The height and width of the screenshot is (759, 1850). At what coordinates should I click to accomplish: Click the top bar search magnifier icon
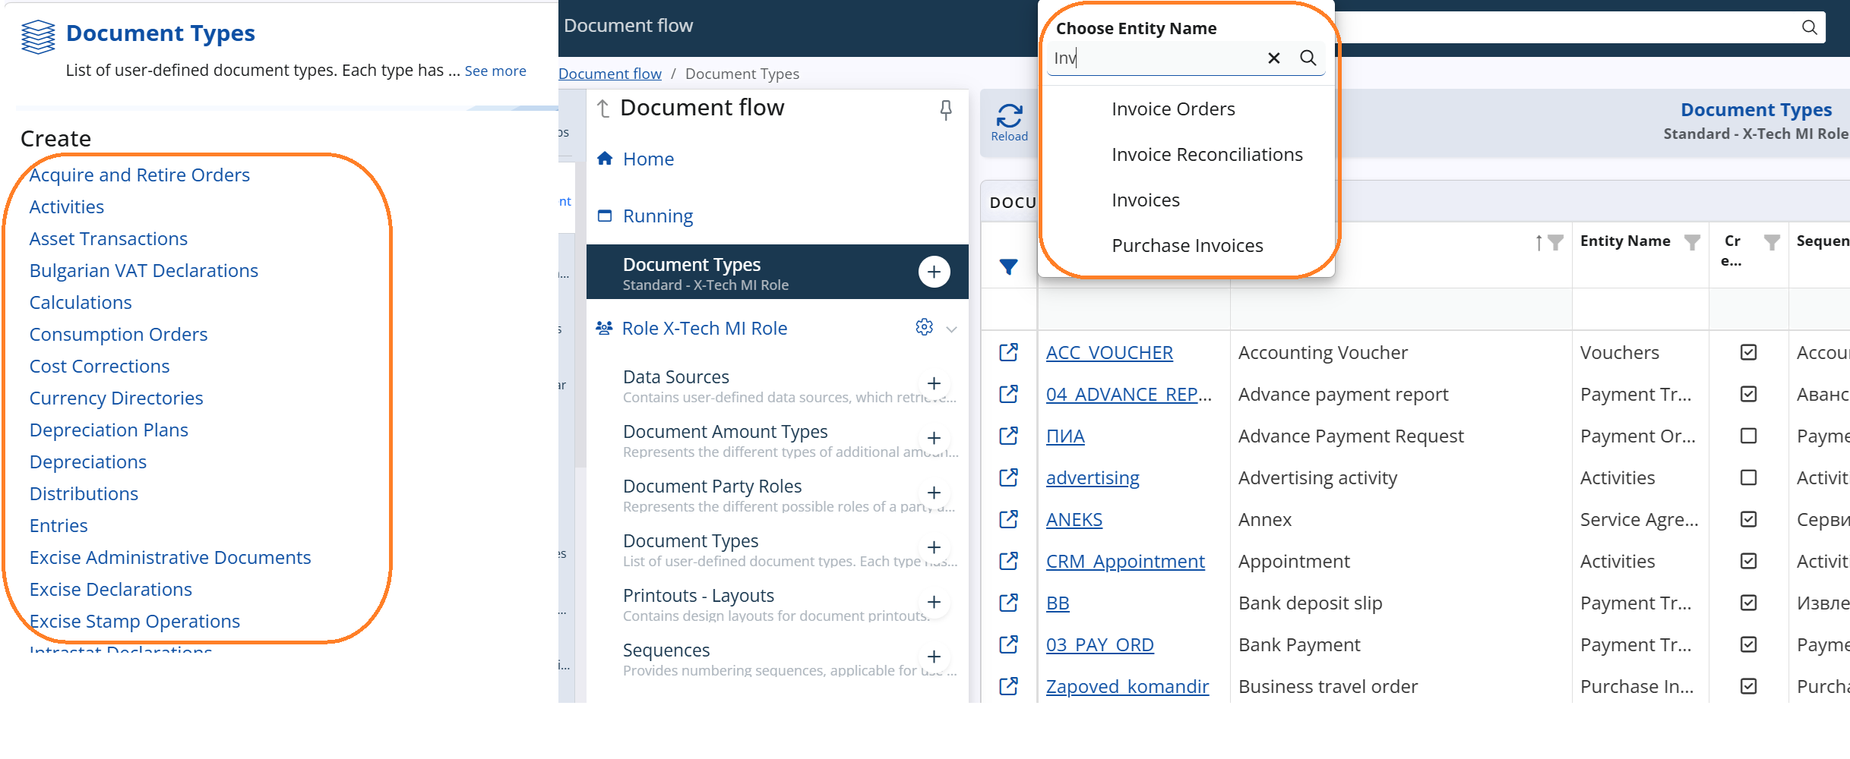1810,27
